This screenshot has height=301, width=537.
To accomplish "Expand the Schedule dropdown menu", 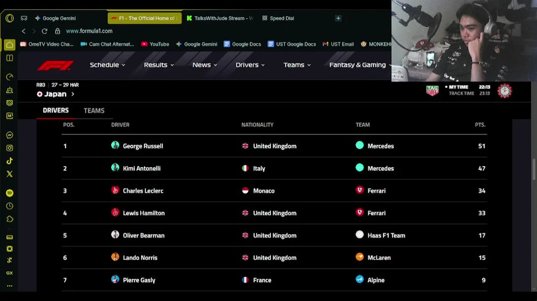I will (107, 65).
